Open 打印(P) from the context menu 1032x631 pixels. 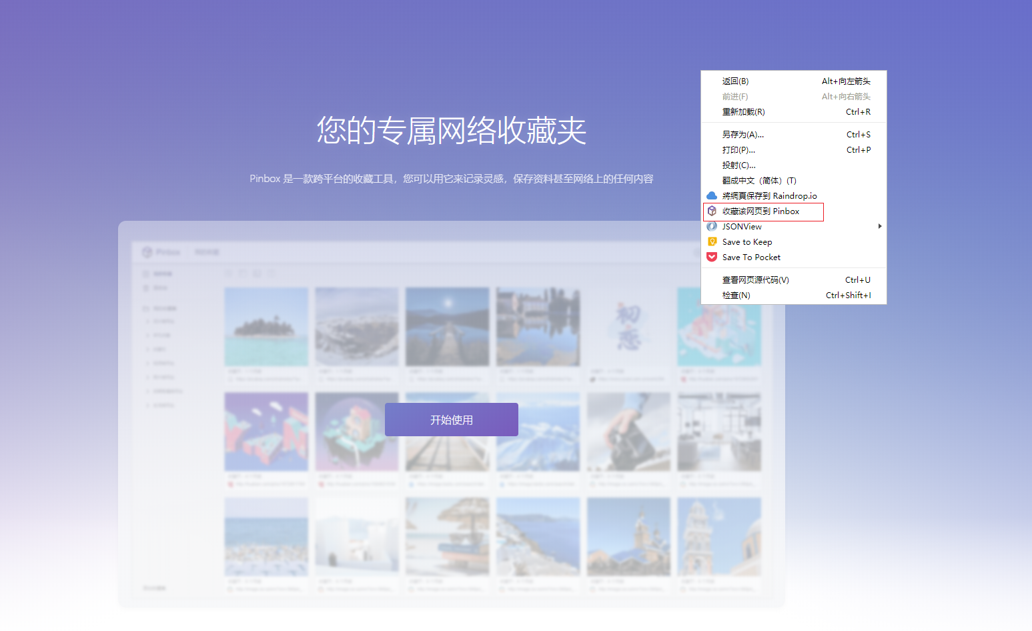pyautogui.click(x=738, y=149)
